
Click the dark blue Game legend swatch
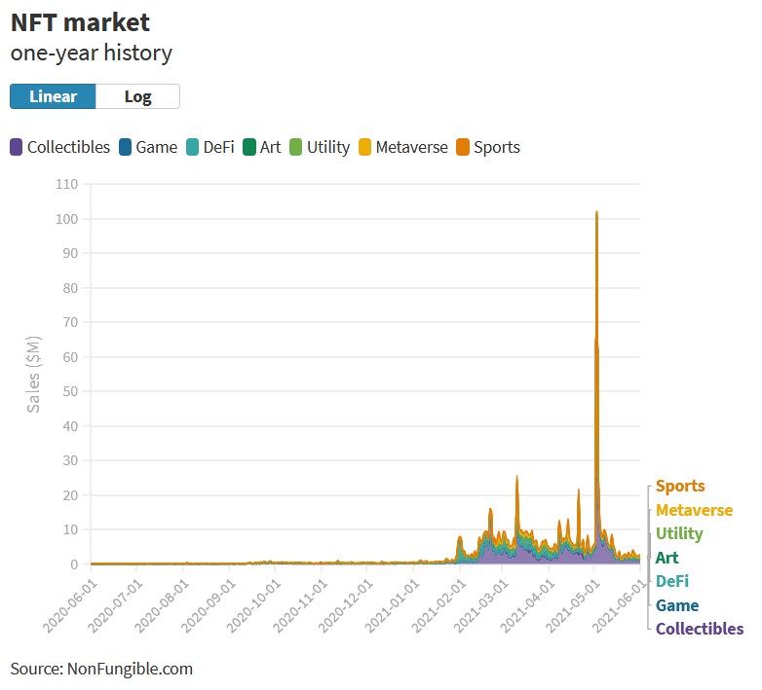point(125,148)
